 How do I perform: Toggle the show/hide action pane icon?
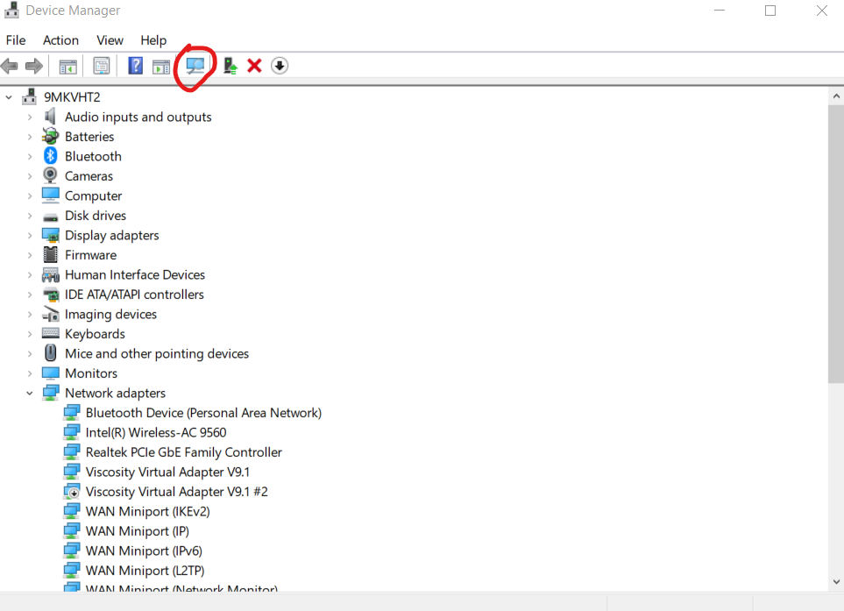[x=161, y=67]
